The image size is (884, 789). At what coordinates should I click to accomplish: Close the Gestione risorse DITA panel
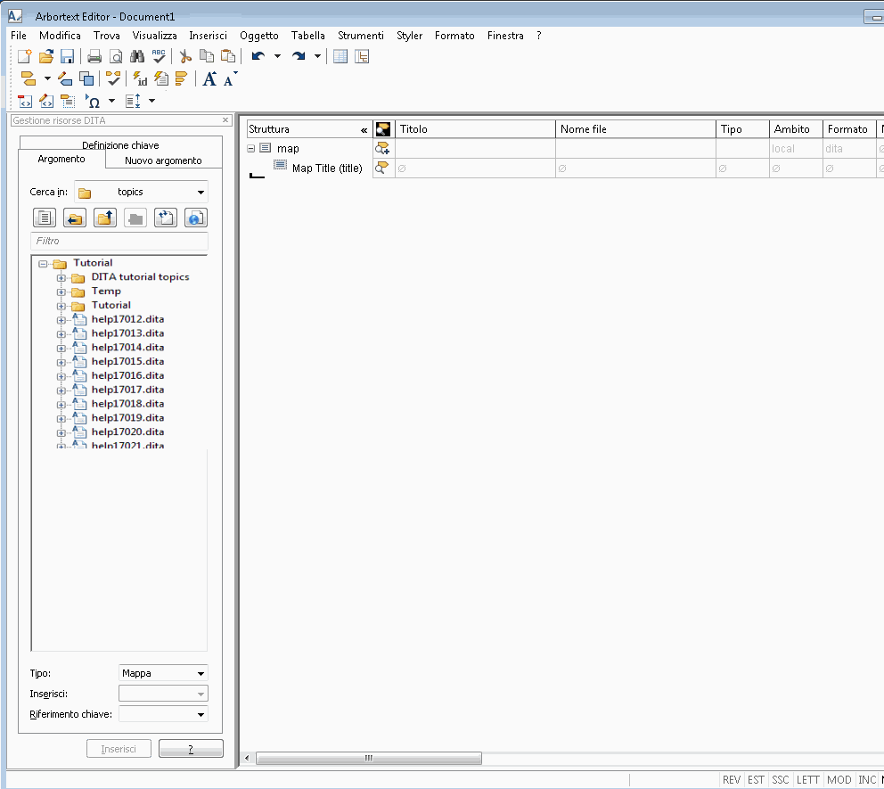click(x=225, y=120)
